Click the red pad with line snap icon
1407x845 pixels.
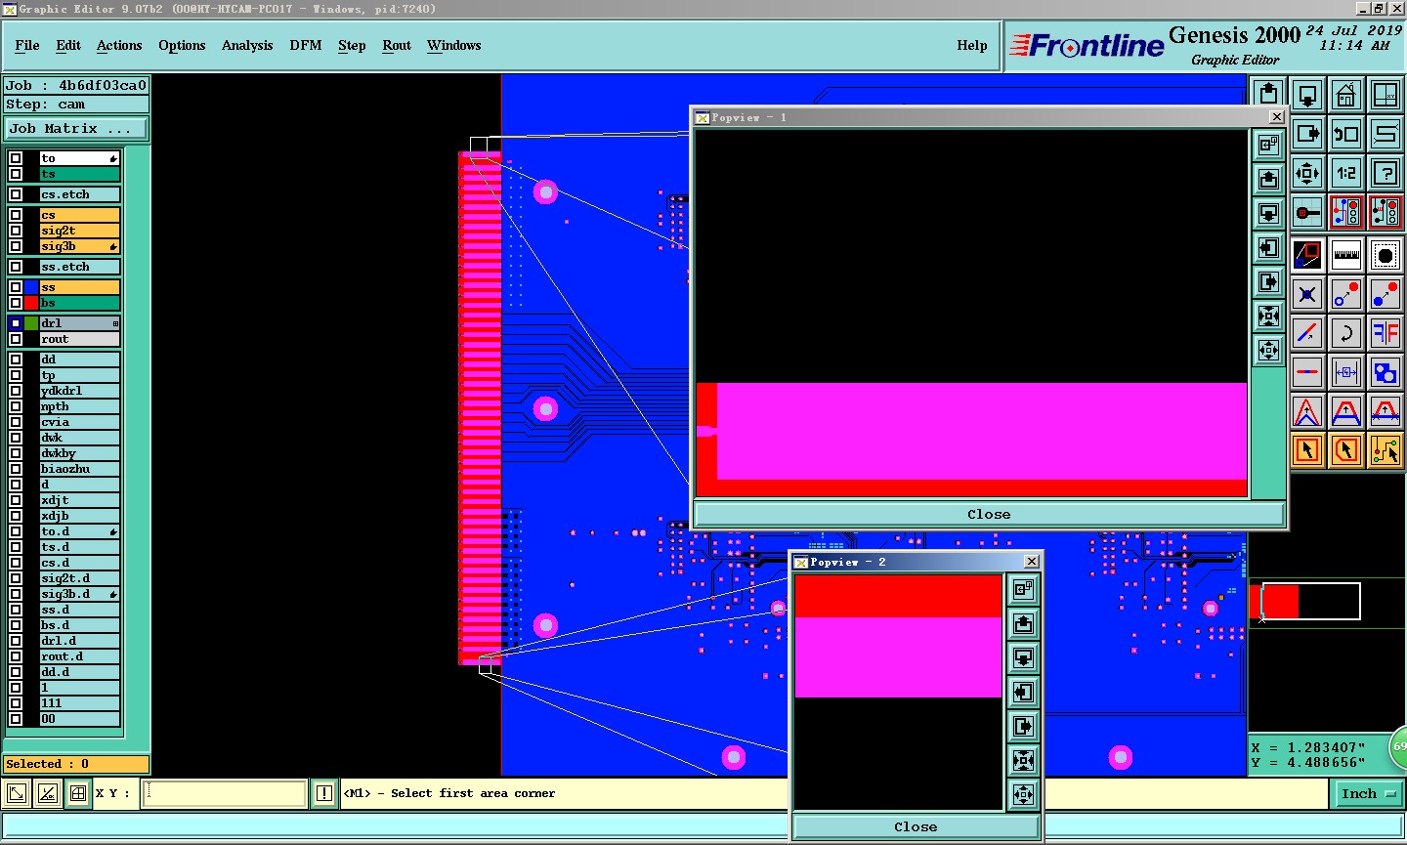[1306, 212]
